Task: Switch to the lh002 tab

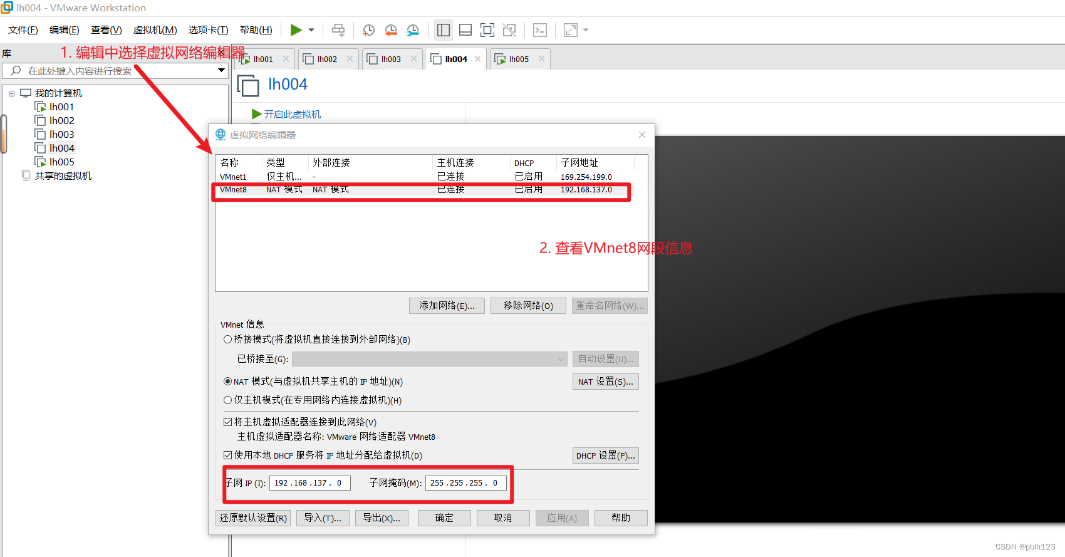Action: (327, 59)
